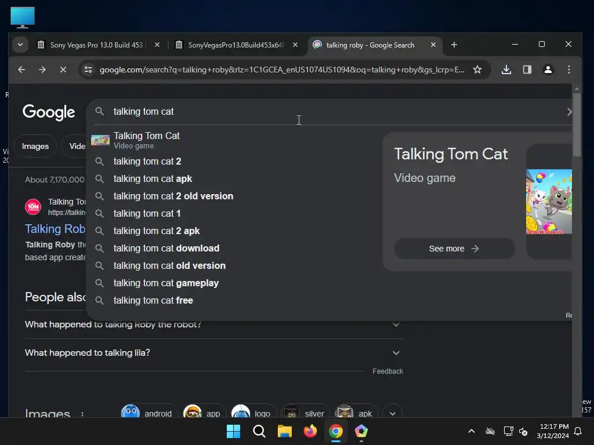This screenshot has height=445, width=594.
Task: Launch Firefox from taskbar
Action: point(310,431)
